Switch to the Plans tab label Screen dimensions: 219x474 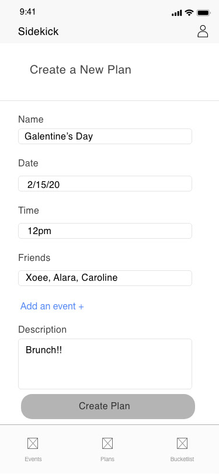click(107, 459)
